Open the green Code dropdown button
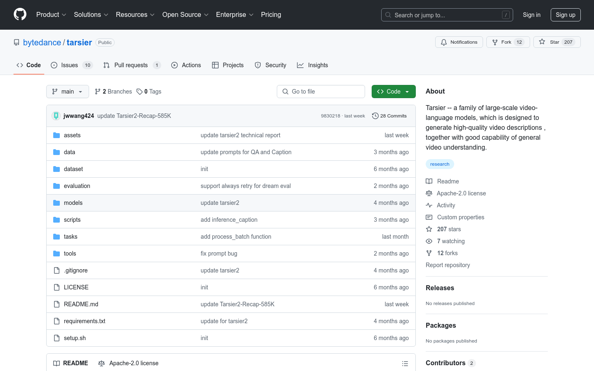 tap(394, 92)
